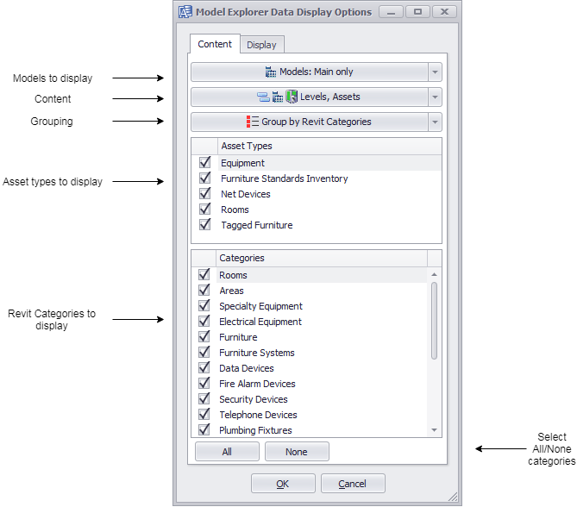Image resolution: width=577 pixels, height=507 pixels.
Task: Open the Group by Revit Categories dropdown arrow
Action: click(x=435, y=122)
